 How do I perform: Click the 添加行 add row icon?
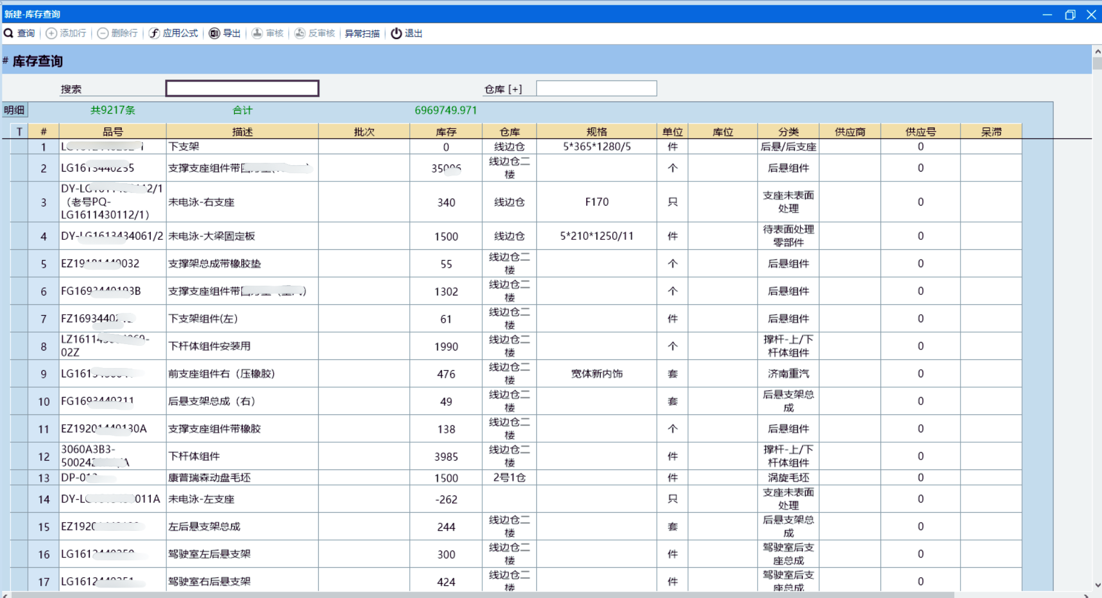pyautogui.click(x=52, y=34)
